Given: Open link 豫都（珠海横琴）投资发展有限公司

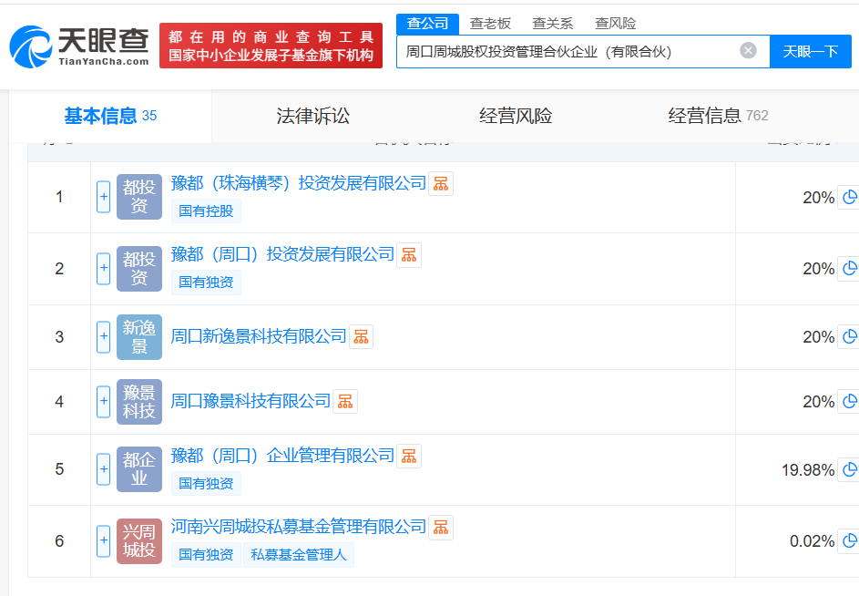Looking at the screenshot, I should click(299, 183).
